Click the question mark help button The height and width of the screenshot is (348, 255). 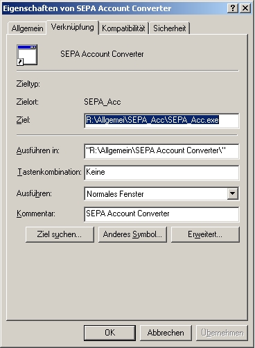click(233, 8)
